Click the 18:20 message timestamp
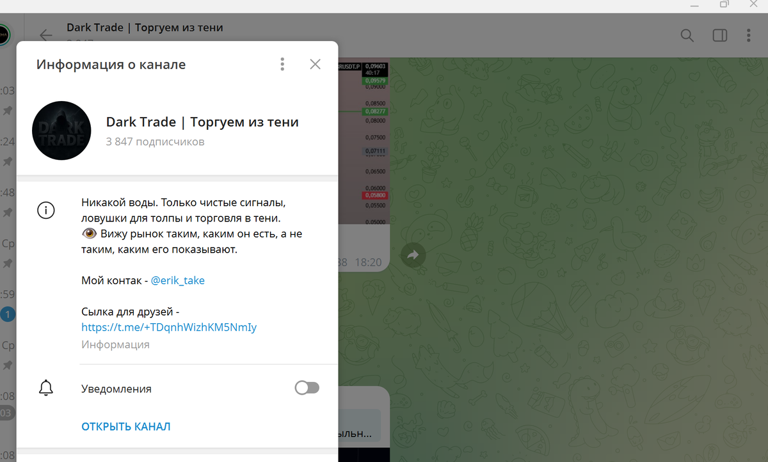768x462 pixels. coord(368,262)
